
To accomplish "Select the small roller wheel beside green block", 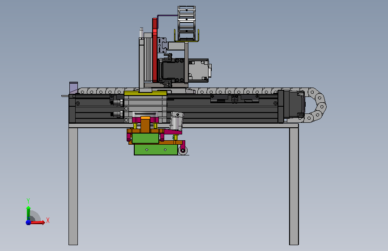I will (x=183, y=151).
